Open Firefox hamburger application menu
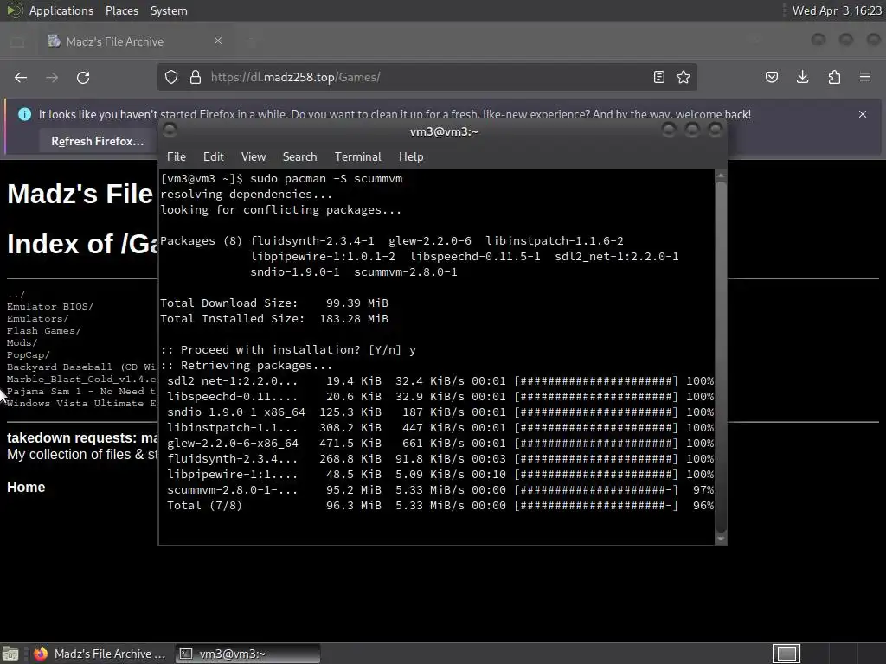 pyautogui.click(x=865, y=77)
